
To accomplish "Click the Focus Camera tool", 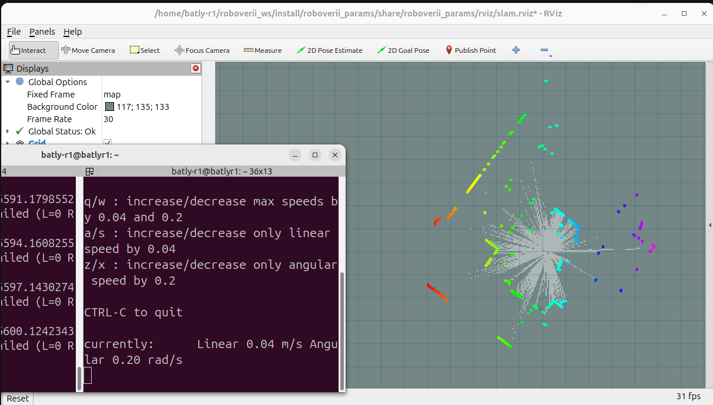I will [202, 50].
